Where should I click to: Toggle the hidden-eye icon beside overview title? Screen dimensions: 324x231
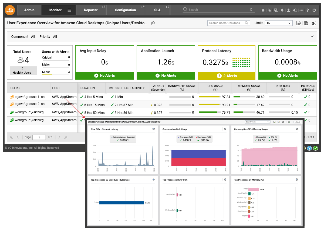153,23
